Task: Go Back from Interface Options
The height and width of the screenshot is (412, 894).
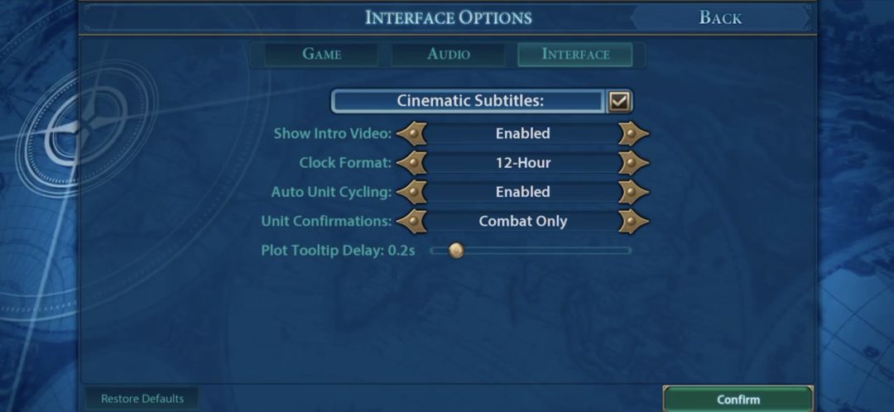Action: [720, 17]
